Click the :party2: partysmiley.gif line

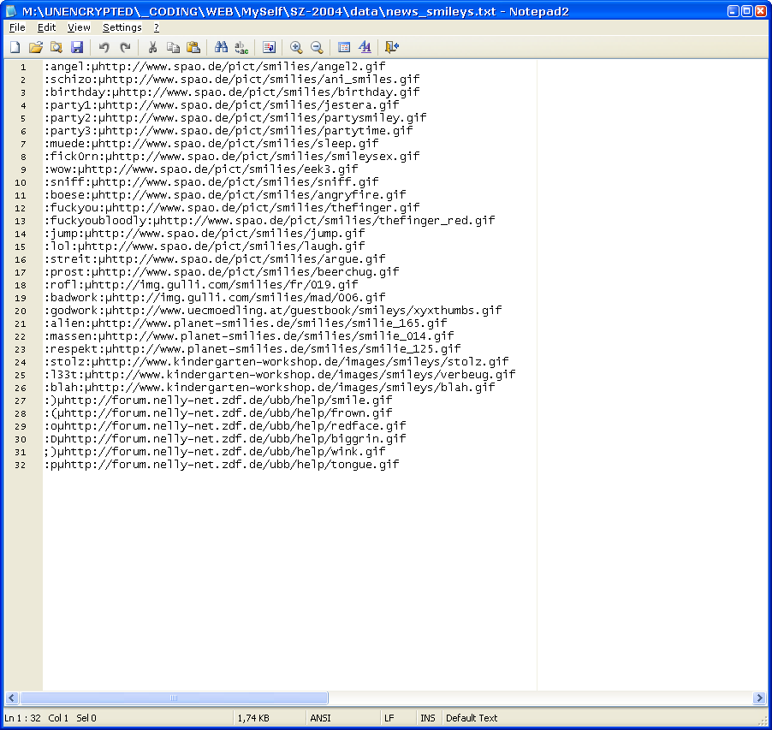(x=235, y=117)
